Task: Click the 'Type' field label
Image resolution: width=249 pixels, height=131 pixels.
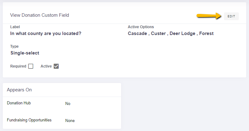Action: click(x=14, y=46)
